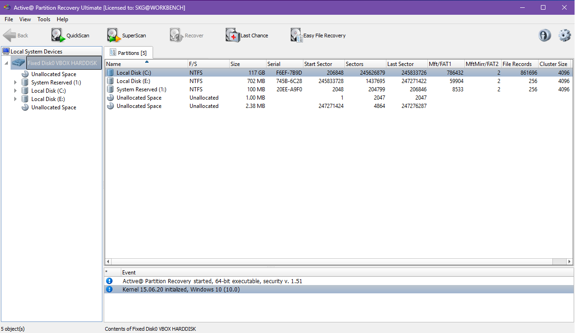575x333 pixels.
Task: Click the last sector value 247276287
Action: click(414, 106)
